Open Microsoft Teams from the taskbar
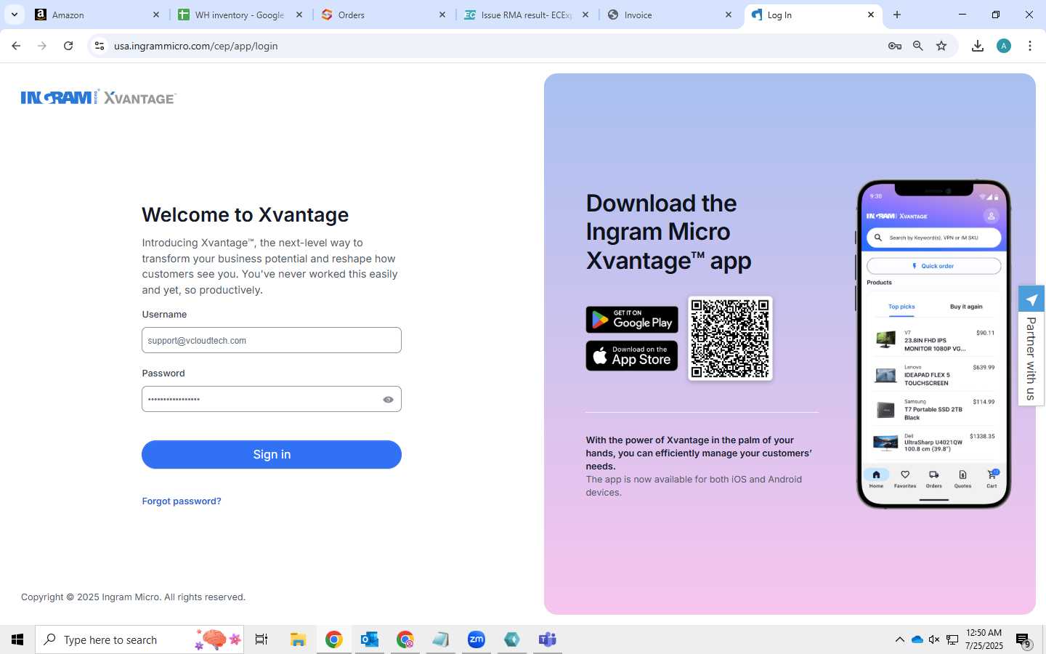Screen dimensions: 1046x654 click(x=548, y=639)
